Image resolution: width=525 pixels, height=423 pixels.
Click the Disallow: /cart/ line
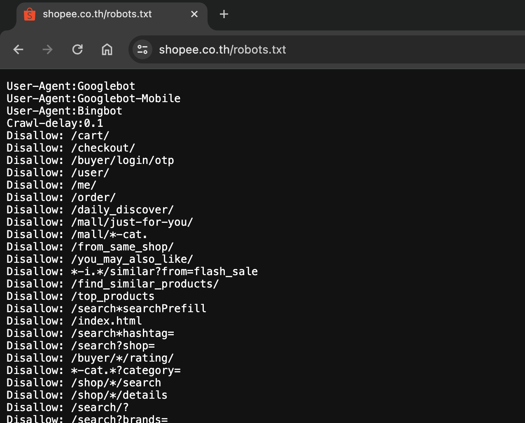click(x=58, y=136)
